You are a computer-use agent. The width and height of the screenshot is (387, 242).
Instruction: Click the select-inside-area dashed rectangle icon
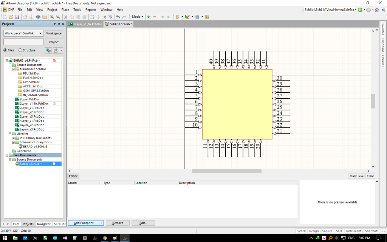tap(92, 17)
